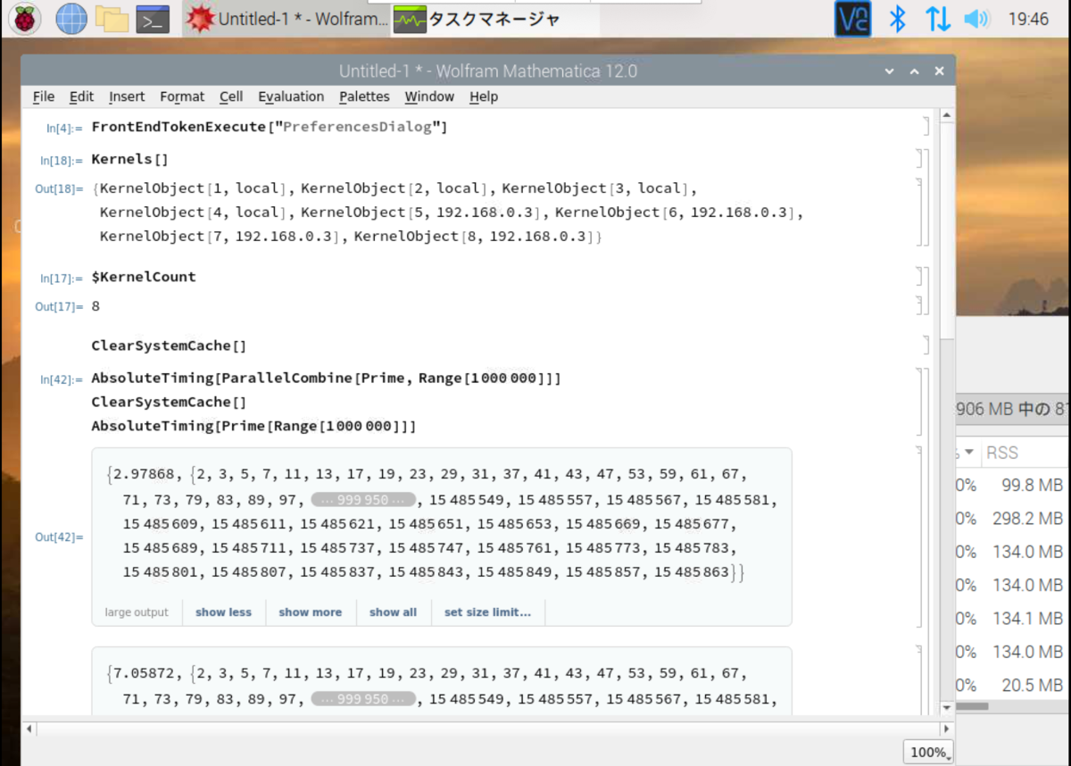Click 'show more' in the first large output
The image size is (1071, 766).
pyautogui.click(x=310, y=612)
